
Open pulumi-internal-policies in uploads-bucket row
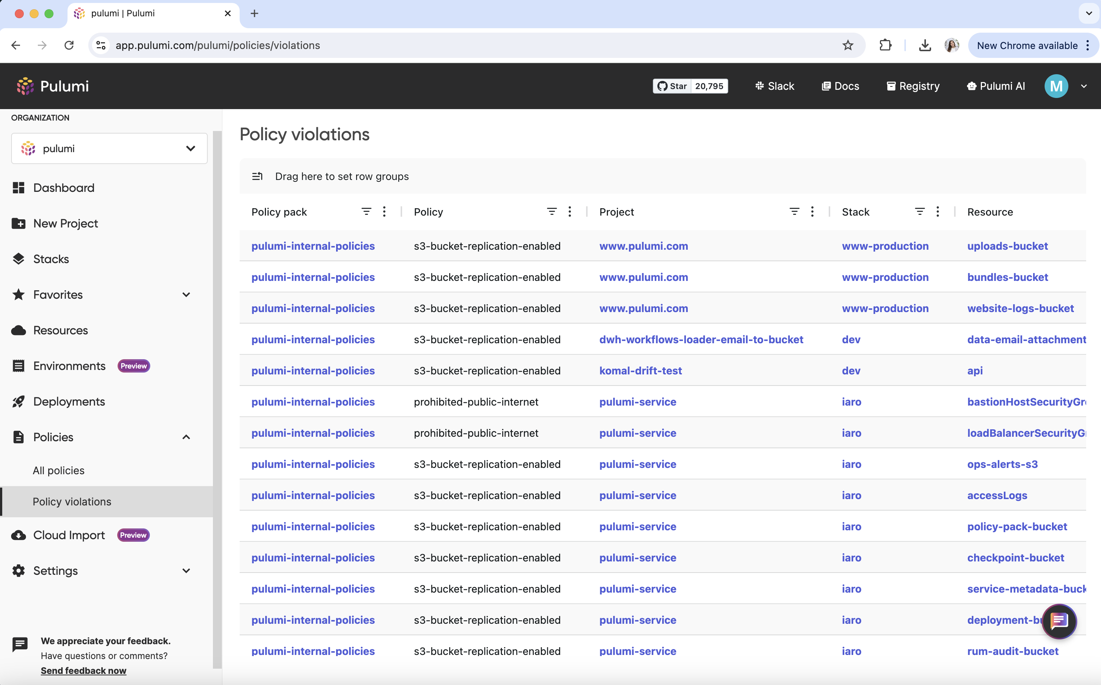pos(313,246)
